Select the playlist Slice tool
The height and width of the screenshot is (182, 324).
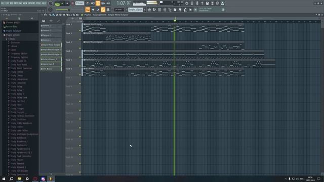click(67, 15)
